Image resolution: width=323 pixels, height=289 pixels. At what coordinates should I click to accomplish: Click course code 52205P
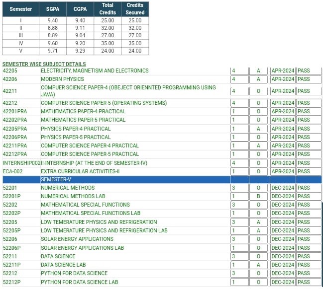[12, 230]
